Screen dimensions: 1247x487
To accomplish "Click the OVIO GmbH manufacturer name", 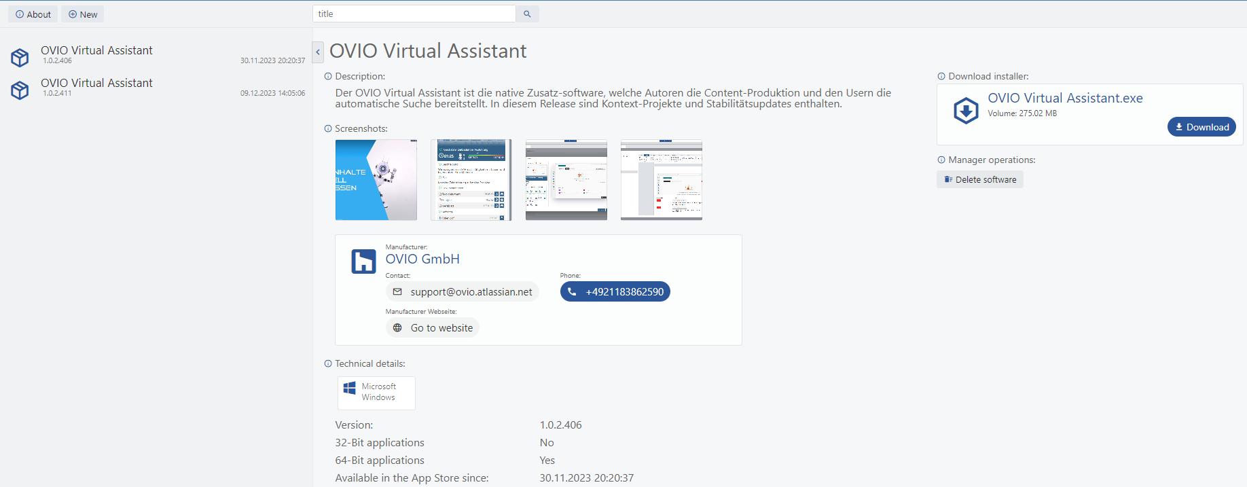I will [x=422, y=259].
